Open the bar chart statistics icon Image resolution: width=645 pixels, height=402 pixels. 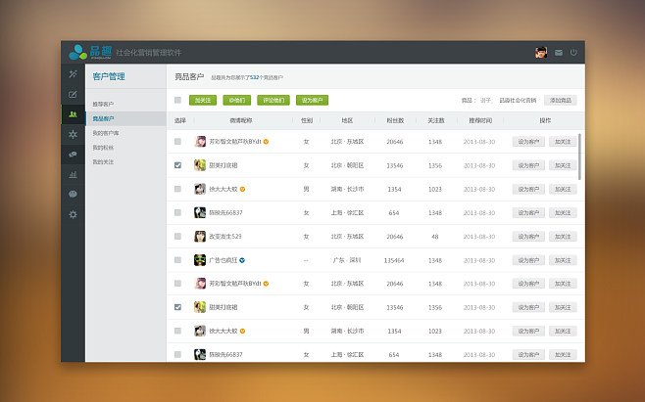coord(73,174)
